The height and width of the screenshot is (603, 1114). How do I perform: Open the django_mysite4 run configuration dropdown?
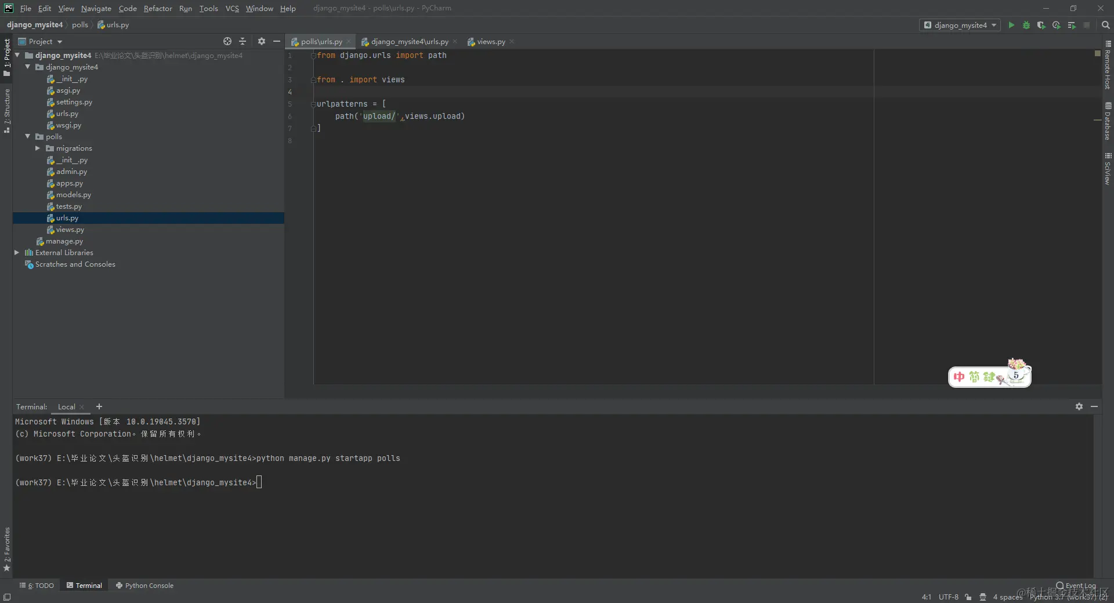960,25
